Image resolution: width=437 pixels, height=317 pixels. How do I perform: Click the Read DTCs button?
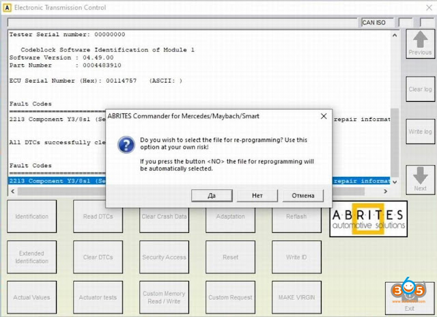98,217
